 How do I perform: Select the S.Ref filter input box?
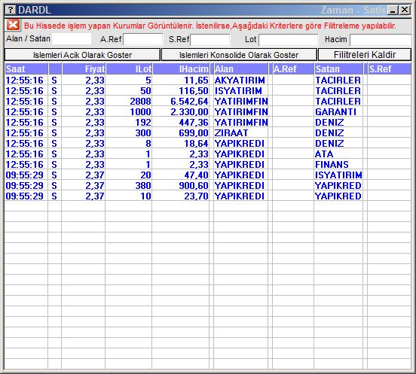210,40
